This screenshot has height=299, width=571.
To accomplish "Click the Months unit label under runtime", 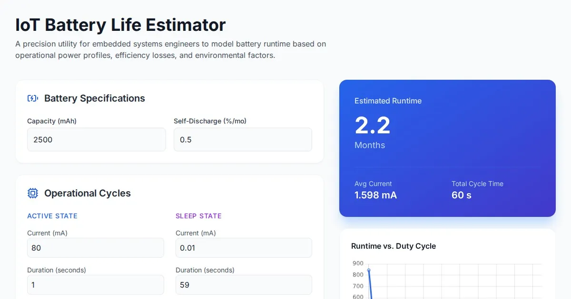I will pos(370,145).
